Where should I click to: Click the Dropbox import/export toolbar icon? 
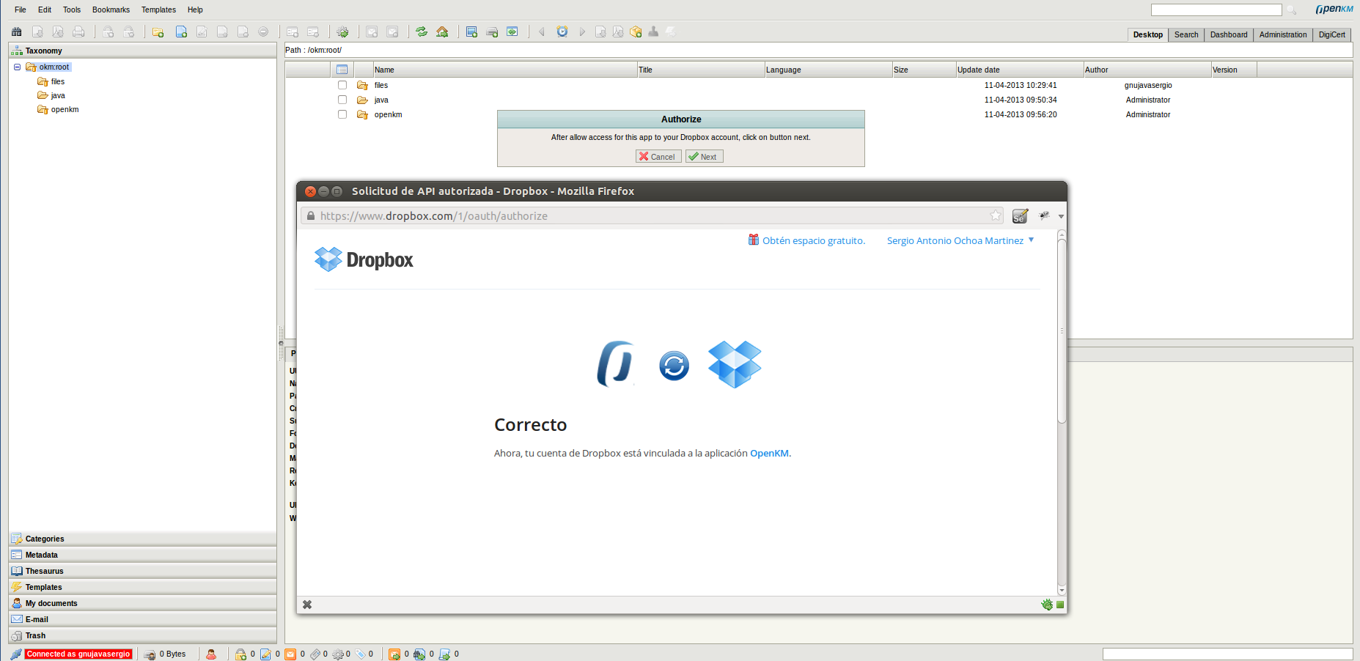point(512,32)
